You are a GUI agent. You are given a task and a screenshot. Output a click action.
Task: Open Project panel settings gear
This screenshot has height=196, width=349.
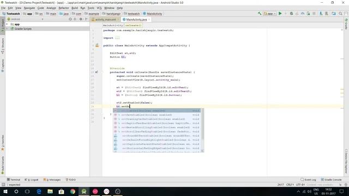coord(81,19)
